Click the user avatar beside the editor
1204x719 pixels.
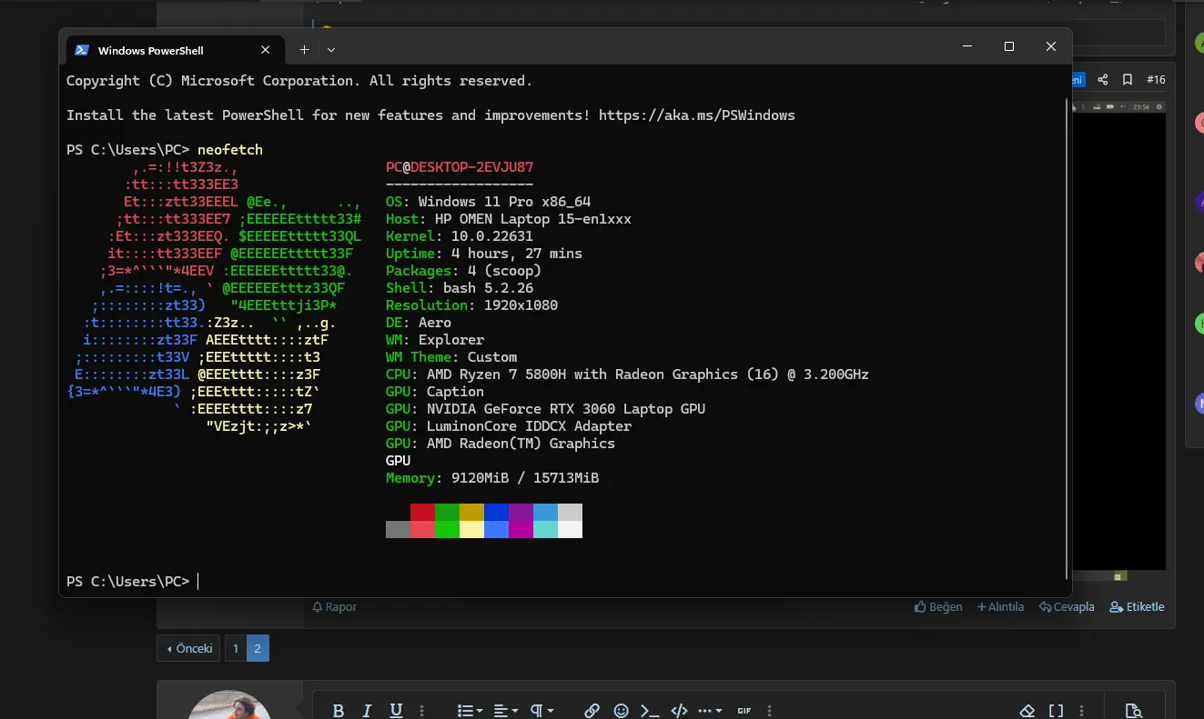229,704
